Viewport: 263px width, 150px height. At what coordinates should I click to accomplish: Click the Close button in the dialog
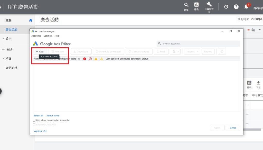pyautogui.click(x=233, y=128)
